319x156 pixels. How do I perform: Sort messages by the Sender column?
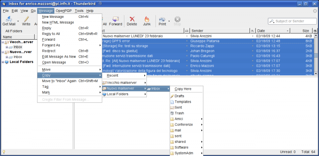(x=220, y=31)
